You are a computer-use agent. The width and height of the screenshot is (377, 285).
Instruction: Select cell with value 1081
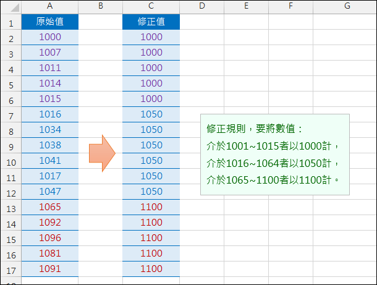[50, 253]
